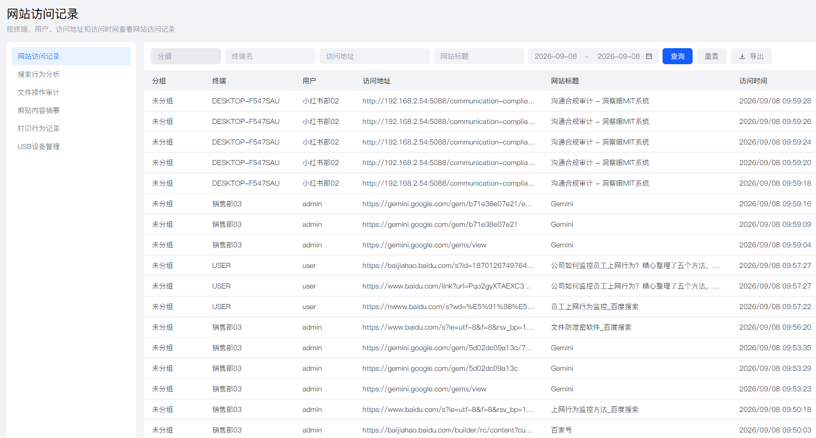Click URL https://gemini.google.com/gem/b71e38e07e21
Viewport: 816px width, 438px height.
tap(440, 224)
